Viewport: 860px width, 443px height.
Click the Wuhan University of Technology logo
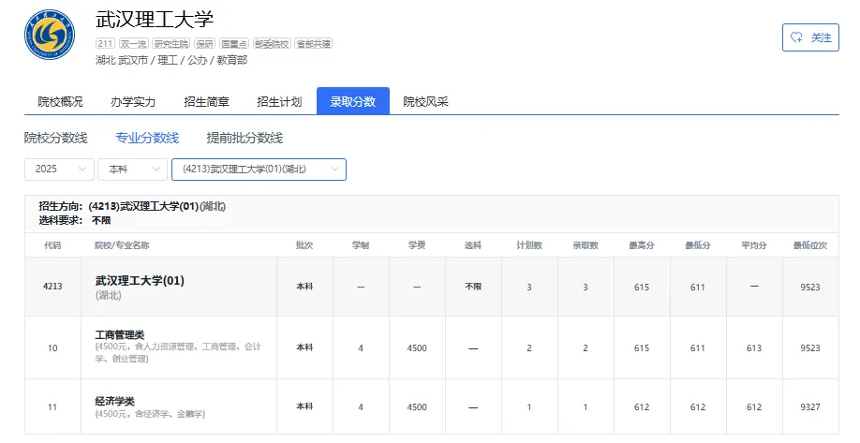[x=50, y=35]
